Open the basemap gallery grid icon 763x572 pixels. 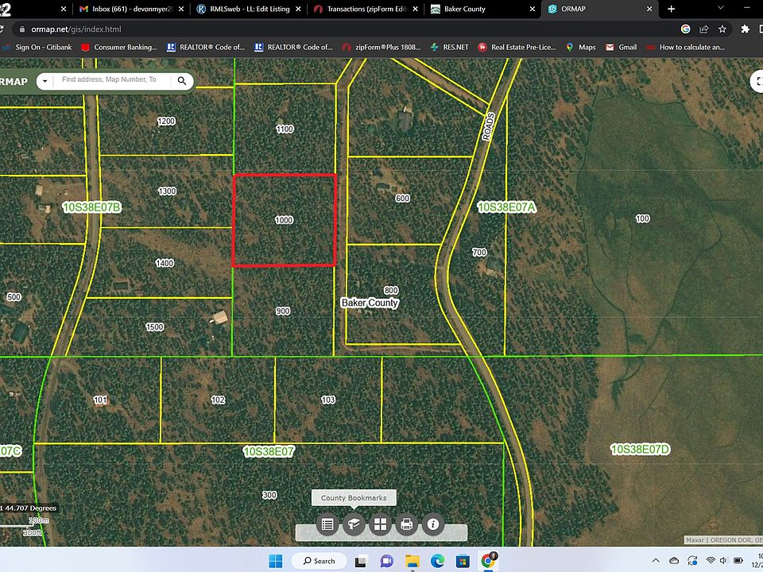click(380, 524)
